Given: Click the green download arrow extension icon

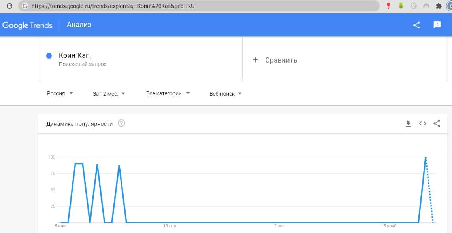Looking at the screenshot, I should tap(401, 6).
